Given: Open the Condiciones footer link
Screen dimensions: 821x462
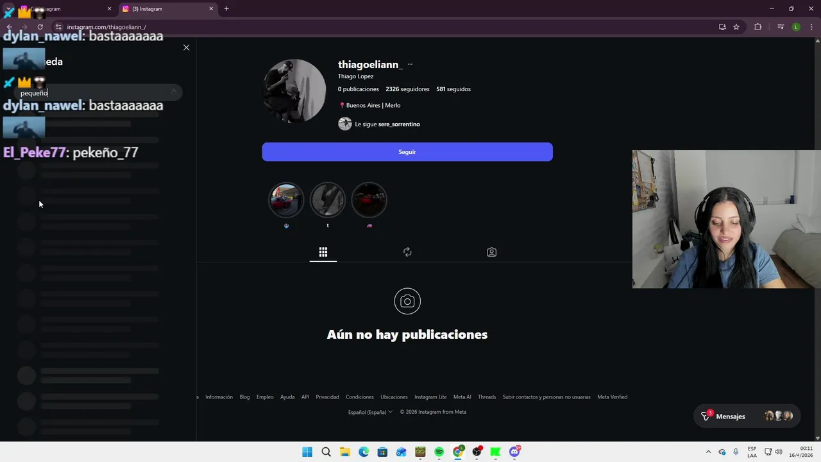Looking at the screenshot, I should (x=360, y=397).
